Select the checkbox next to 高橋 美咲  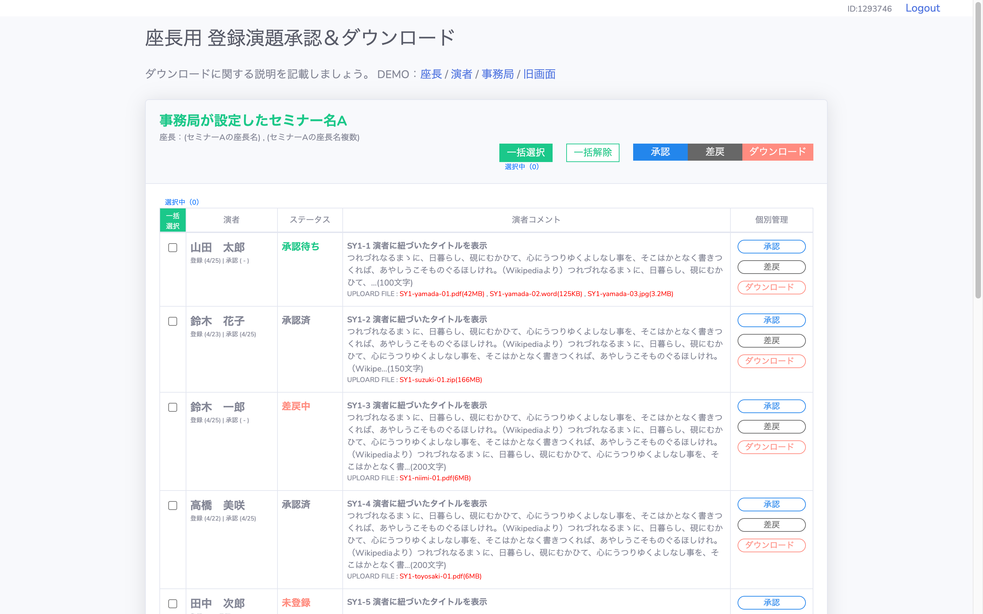[173, 505]
